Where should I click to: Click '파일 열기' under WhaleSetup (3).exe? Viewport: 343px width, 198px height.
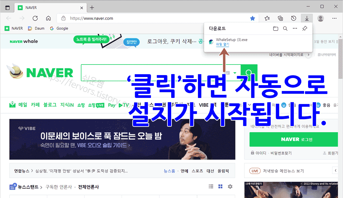222,44
